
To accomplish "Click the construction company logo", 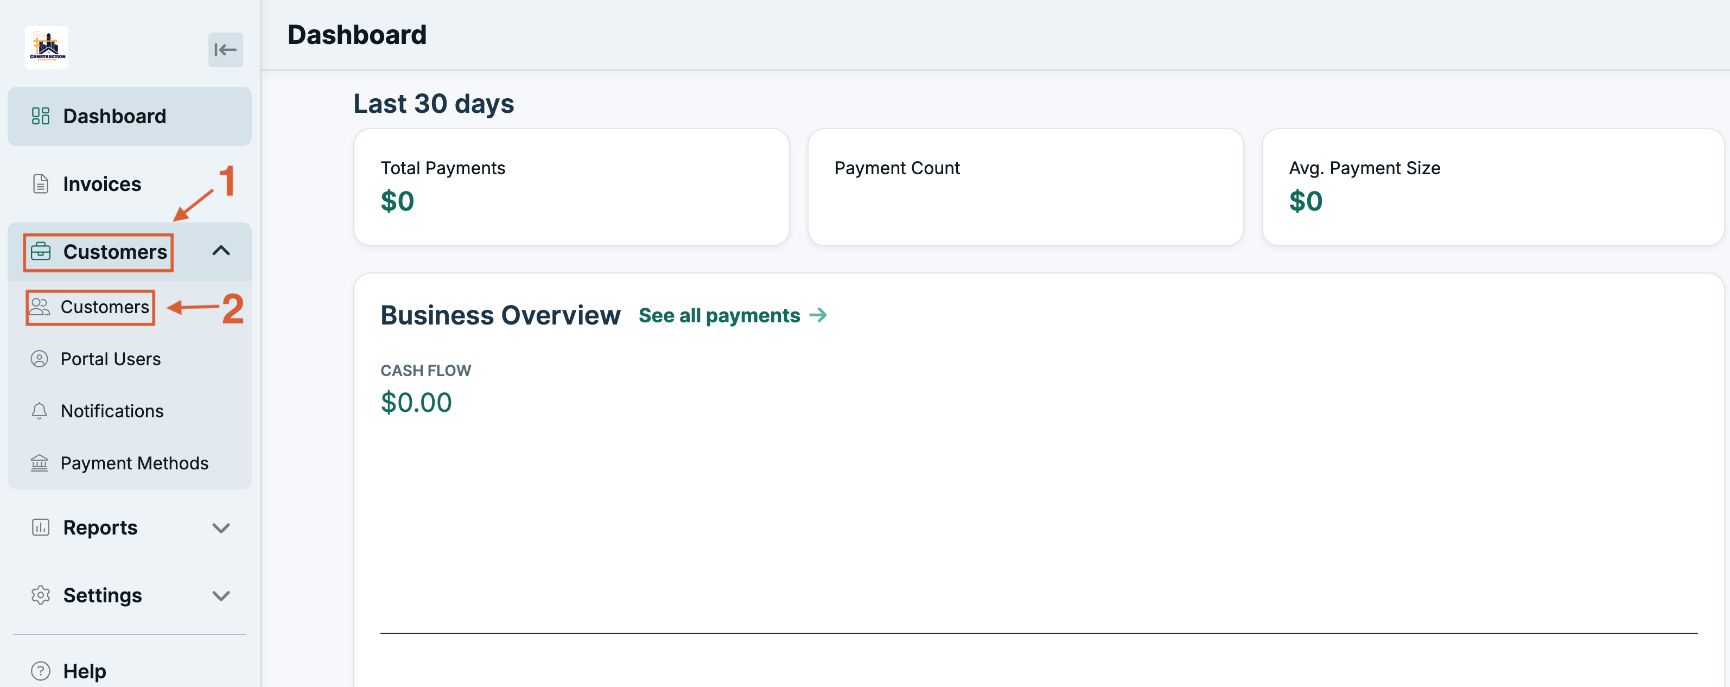I will (46, 48).
